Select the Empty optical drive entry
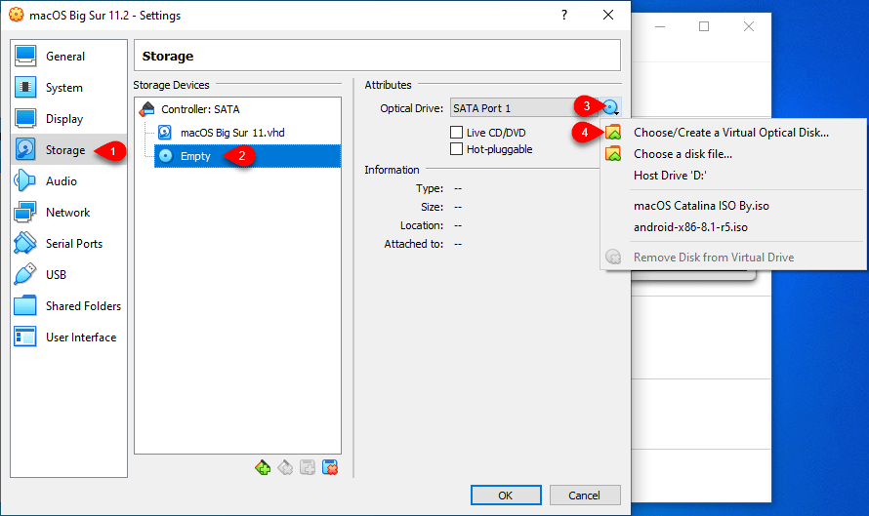This screenshot has width=869, height=516. point(247,155)
